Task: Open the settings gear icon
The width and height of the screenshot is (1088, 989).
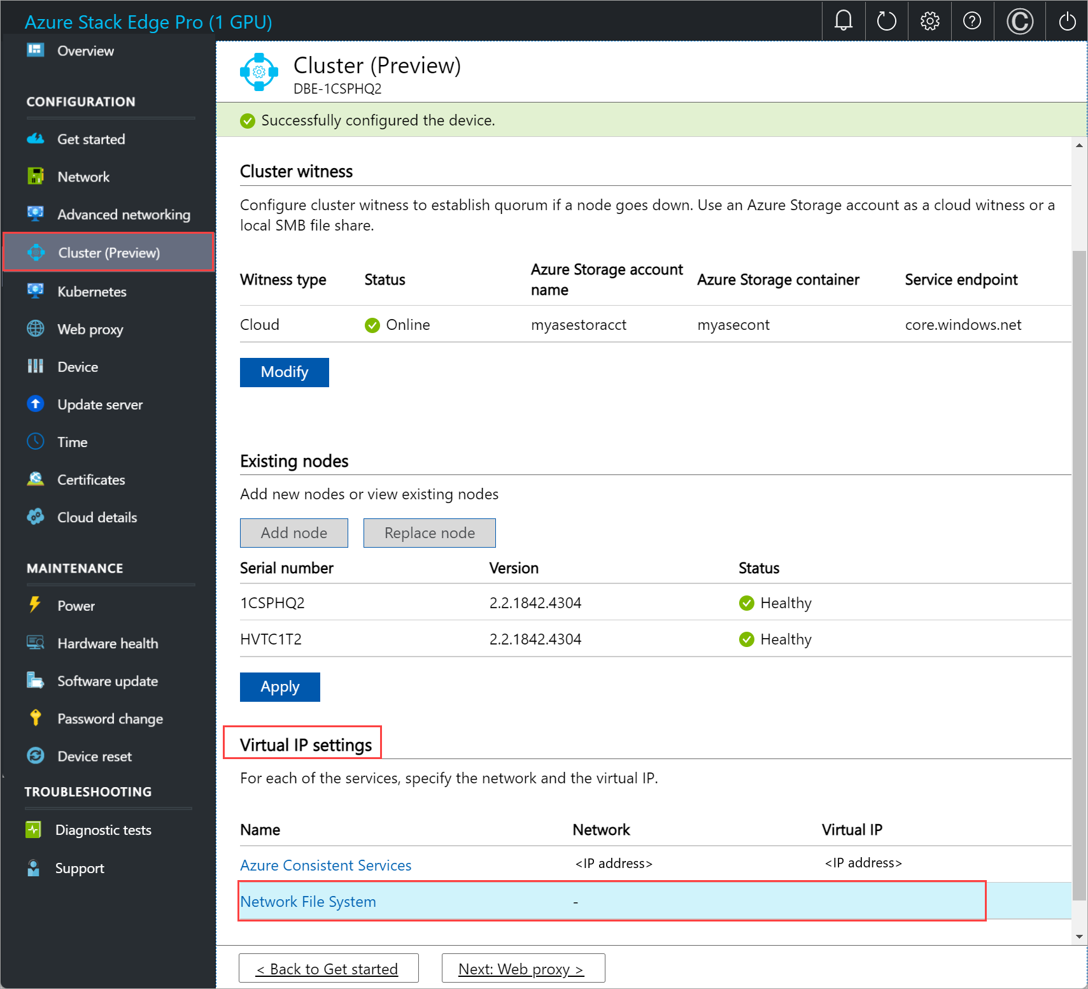Action: 929,21
